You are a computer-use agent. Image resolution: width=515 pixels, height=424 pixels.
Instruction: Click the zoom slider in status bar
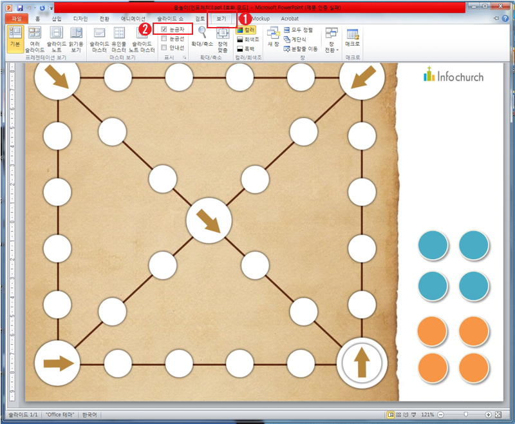(465, 415)
